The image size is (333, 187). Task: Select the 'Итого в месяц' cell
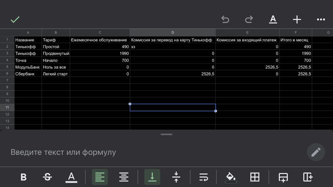pos(296,40)
